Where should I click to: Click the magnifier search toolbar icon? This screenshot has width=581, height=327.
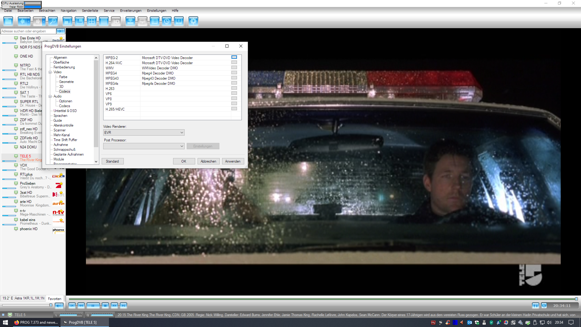pos(53,21)
